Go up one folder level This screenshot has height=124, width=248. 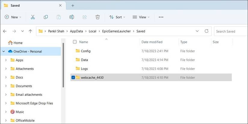[x=30, y=31]
